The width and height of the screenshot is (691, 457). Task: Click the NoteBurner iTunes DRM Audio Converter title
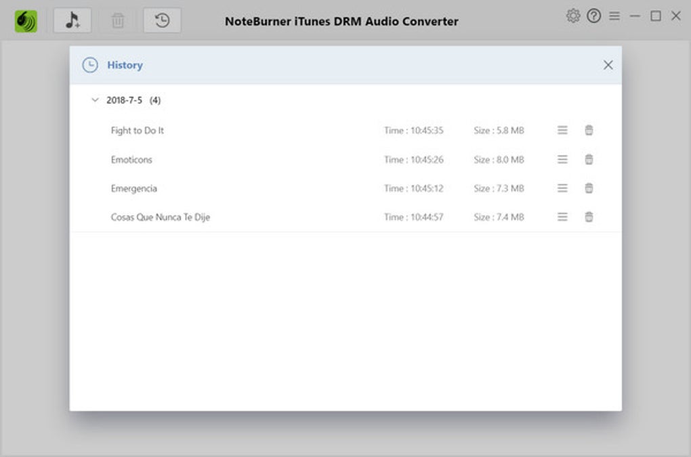click(x=341, y=21)
